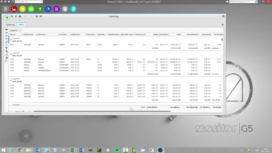Open Windows Start button
Screen dimensions: 272x153
click(x=3, y=150)
